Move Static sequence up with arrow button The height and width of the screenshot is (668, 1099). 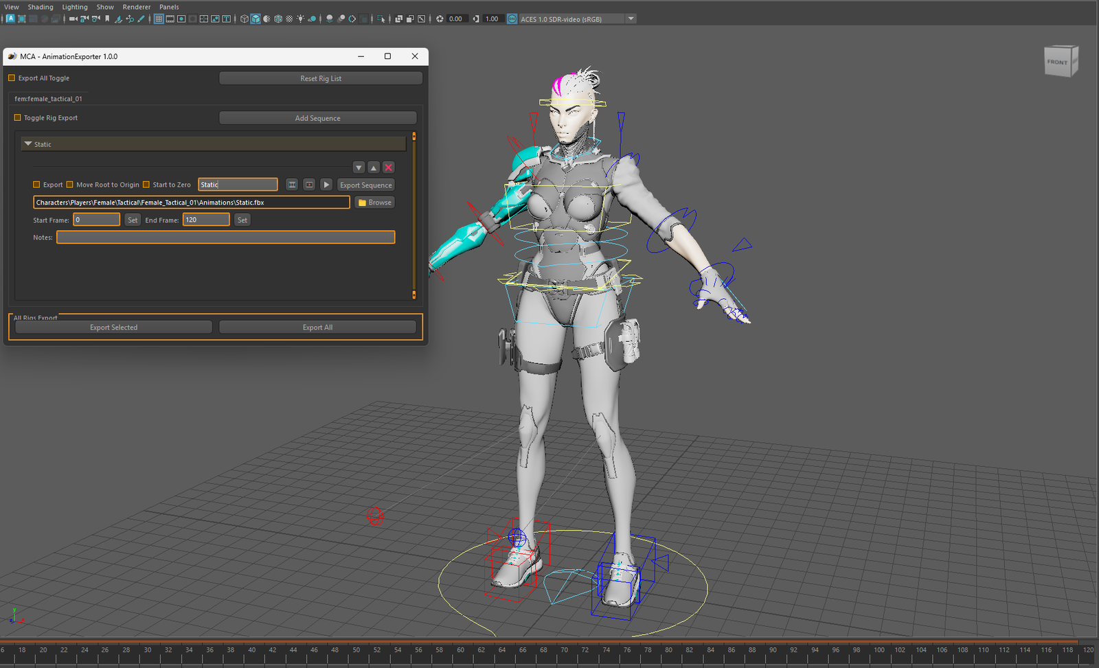374,168
